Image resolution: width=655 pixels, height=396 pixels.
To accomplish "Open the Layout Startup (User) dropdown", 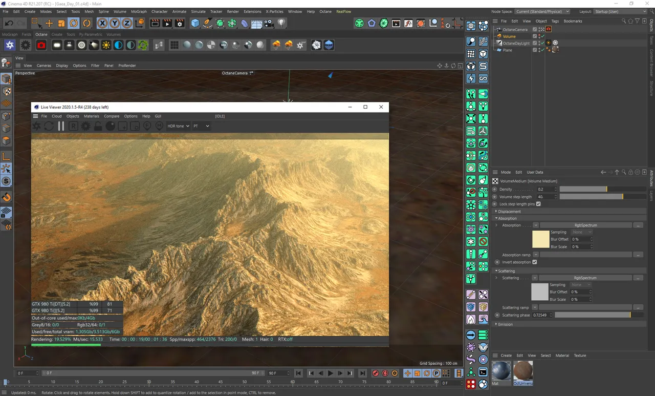I will pos(621,11).
